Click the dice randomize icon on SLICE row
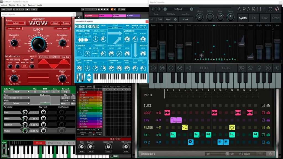Viewport: 283px width, 159px height. [x=263, y=105]
